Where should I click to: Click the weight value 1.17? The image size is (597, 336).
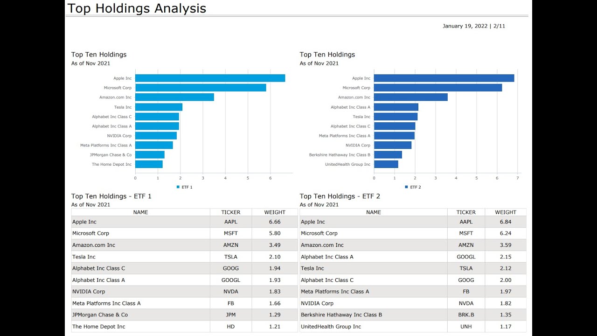(506, 327)
